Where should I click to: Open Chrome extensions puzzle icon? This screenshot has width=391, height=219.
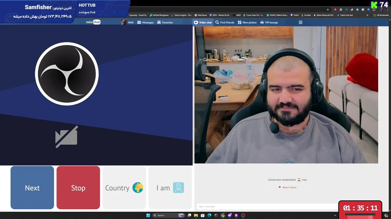coord(374,10)
